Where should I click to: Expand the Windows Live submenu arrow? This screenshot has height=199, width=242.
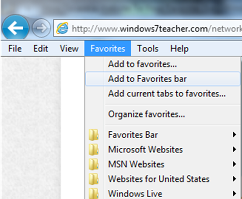coord(234,194)
